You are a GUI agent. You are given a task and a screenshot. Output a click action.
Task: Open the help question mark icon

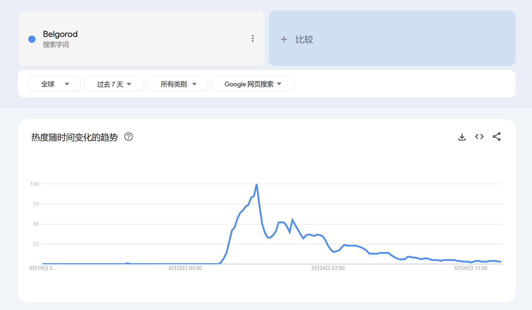pyautogui.click(x=129, y=137)
